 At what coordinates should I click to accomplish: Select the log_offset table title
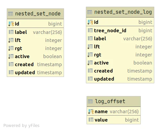coord(110,101)
